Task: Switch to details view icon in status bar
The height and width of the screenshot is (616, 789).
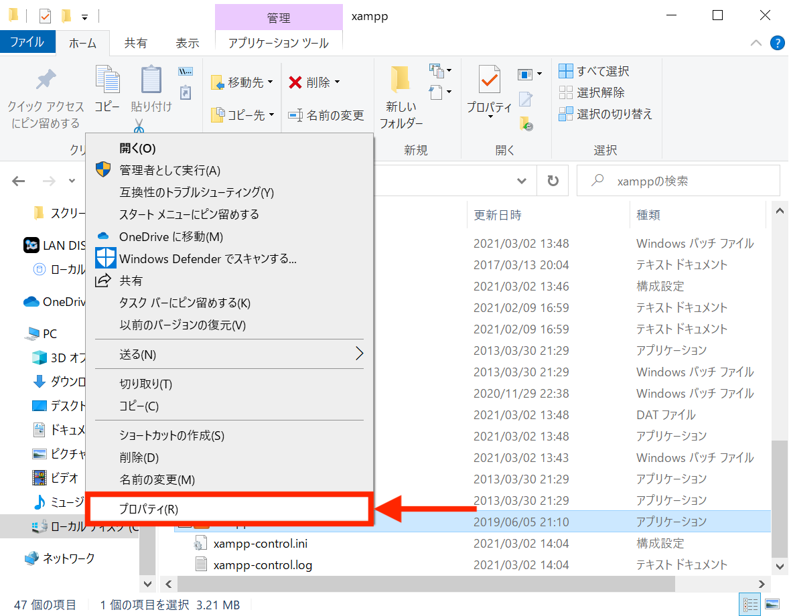Action: [749, 604]
